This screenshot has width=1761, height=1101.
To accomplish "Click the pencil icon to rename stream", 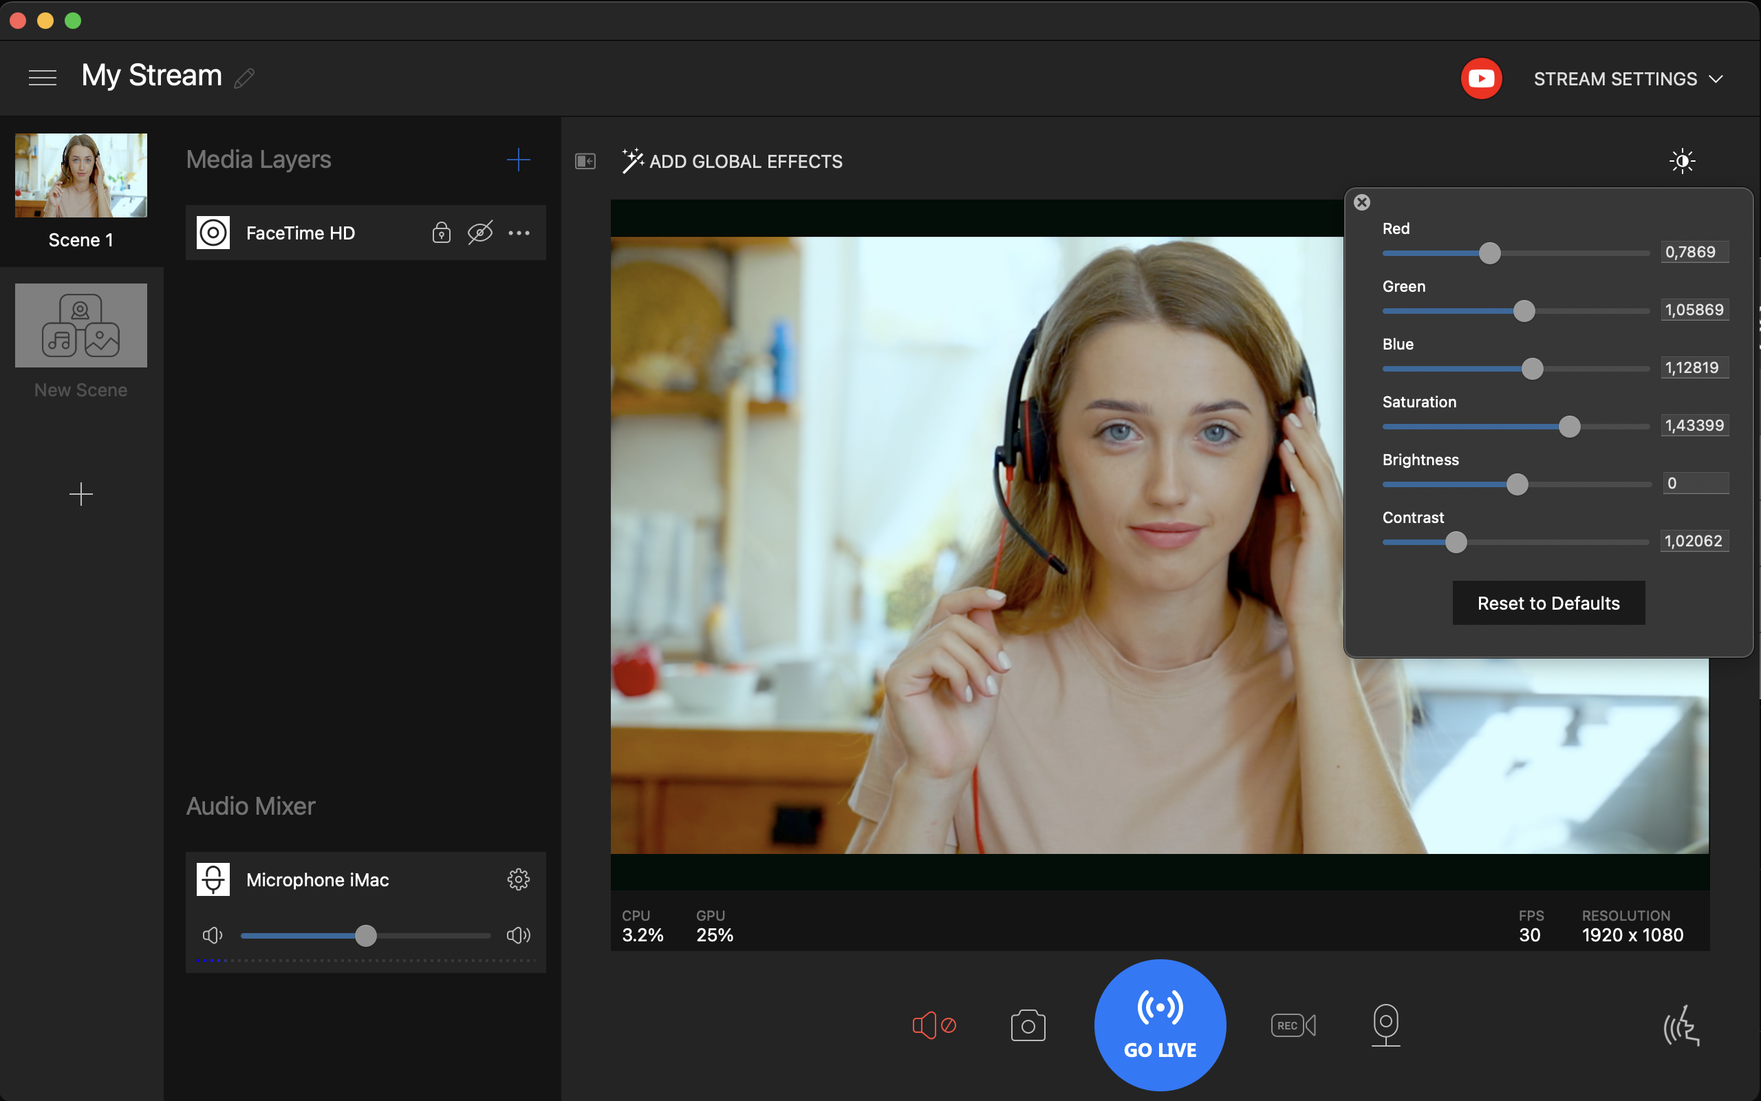I will (244, 78).
